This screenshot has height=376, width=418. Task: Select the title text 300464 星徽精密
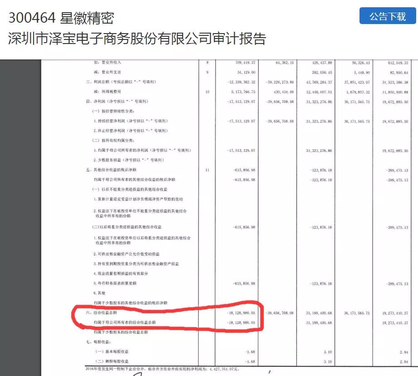pyautogui.click(x=61, y=18)
